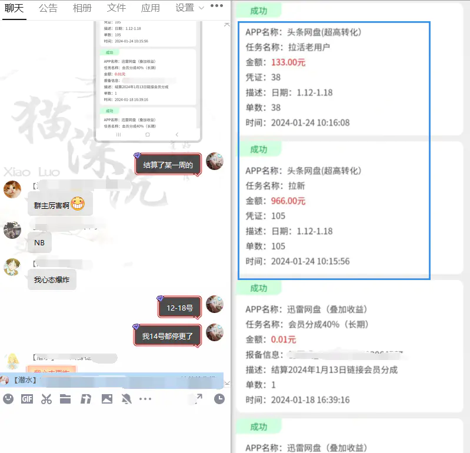Open the 应用 tab

pos(151,8)
